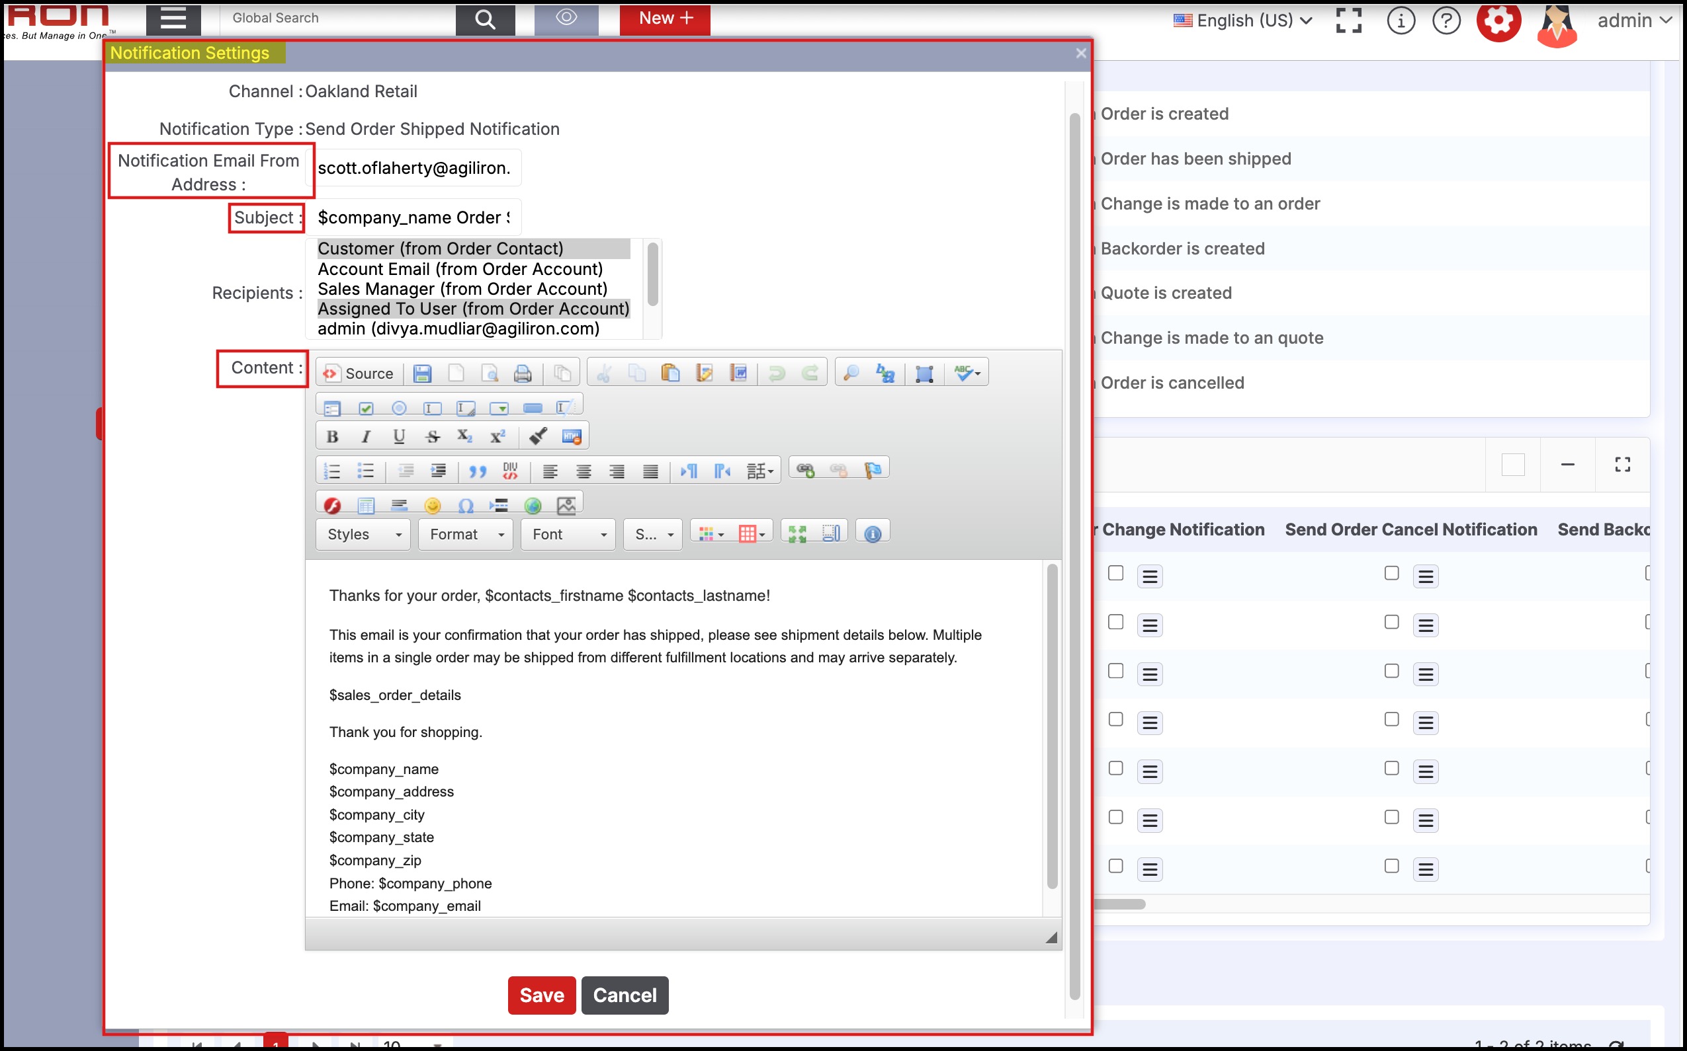Open the hamburger main menu
1687x1051 pixels.
pyautogui.click(x=173, y=19)
